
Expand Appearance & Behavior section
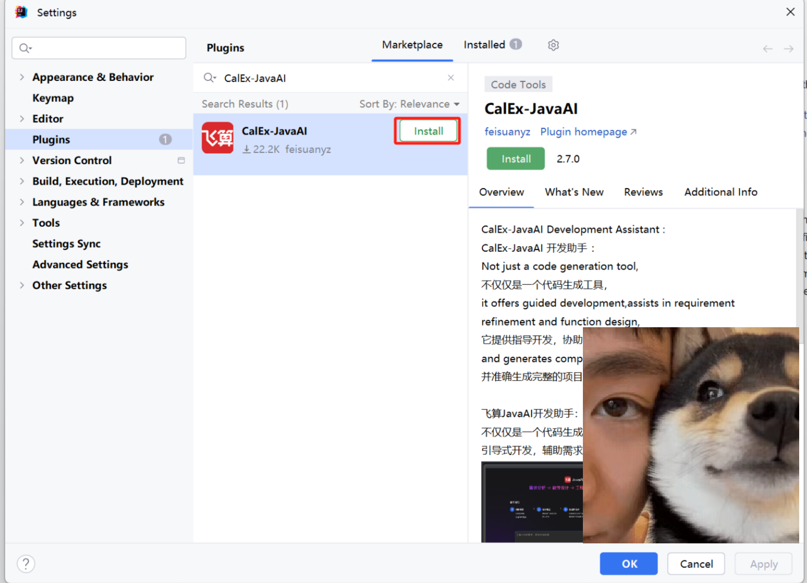tap(22, 77)
